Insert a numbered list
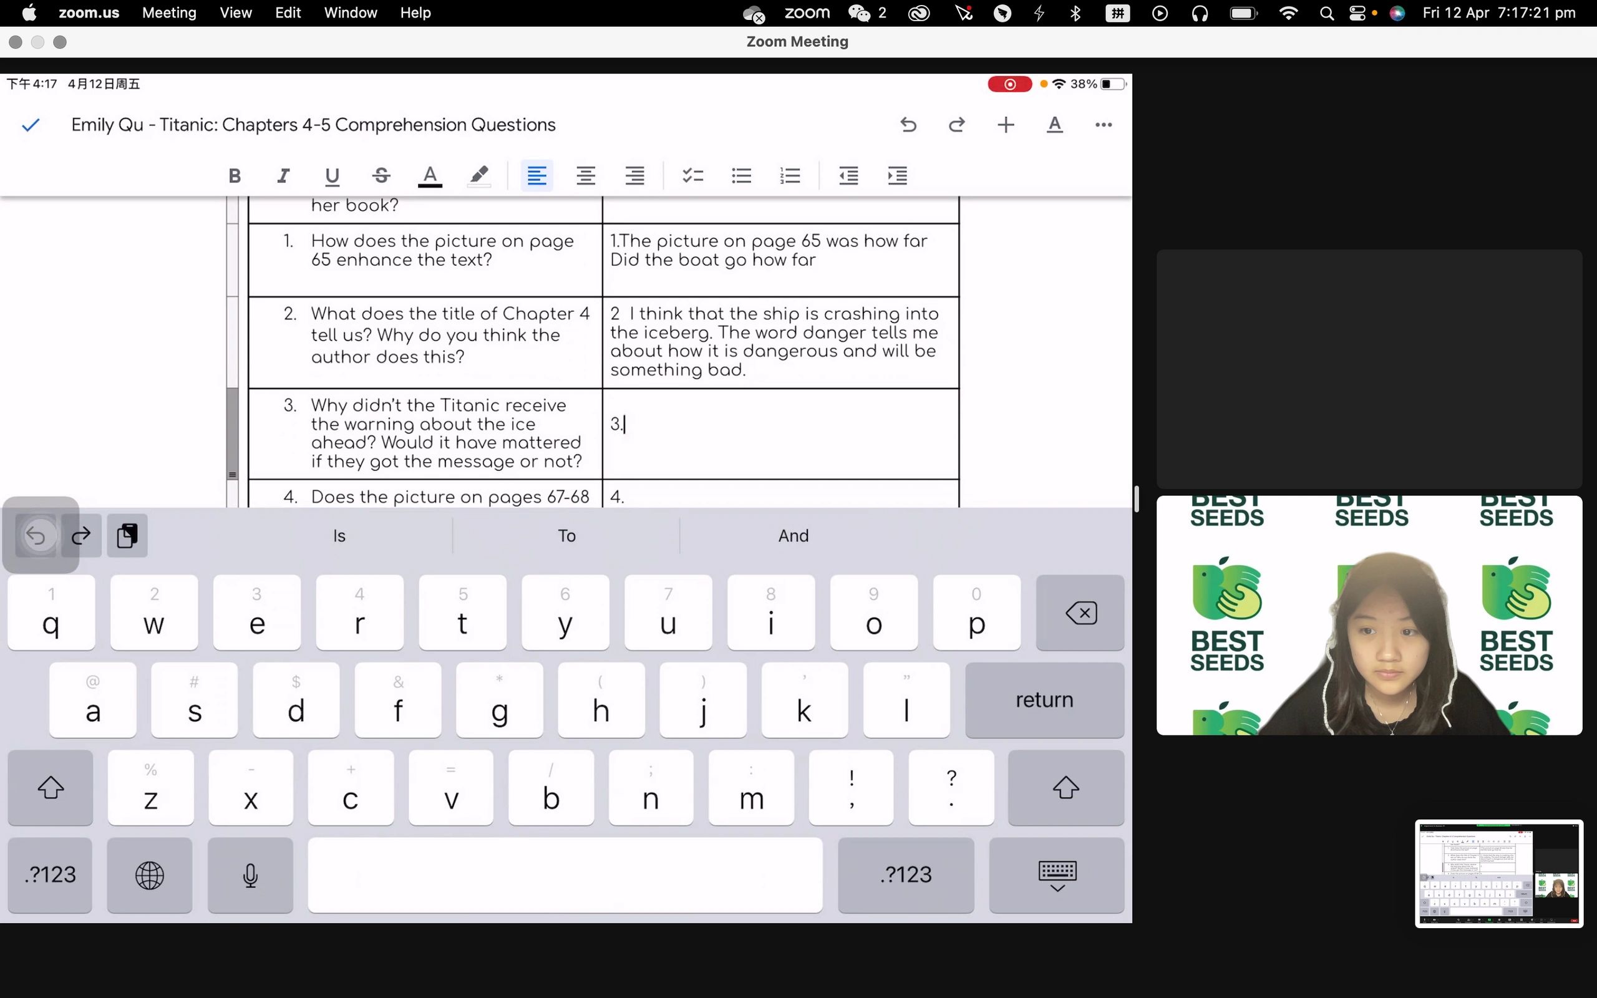1597x998 pixels. click(x=790, y=175)
